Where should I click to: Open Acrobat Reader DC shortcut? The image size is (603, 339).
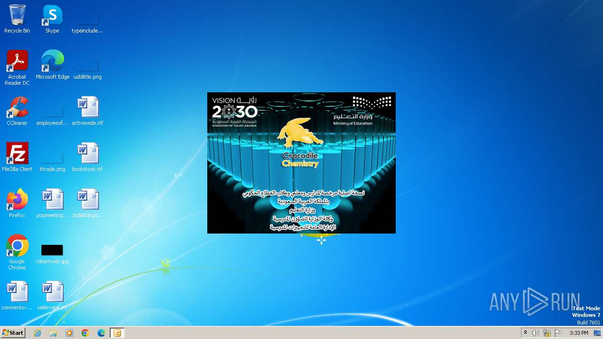click(x=17, y=68)
